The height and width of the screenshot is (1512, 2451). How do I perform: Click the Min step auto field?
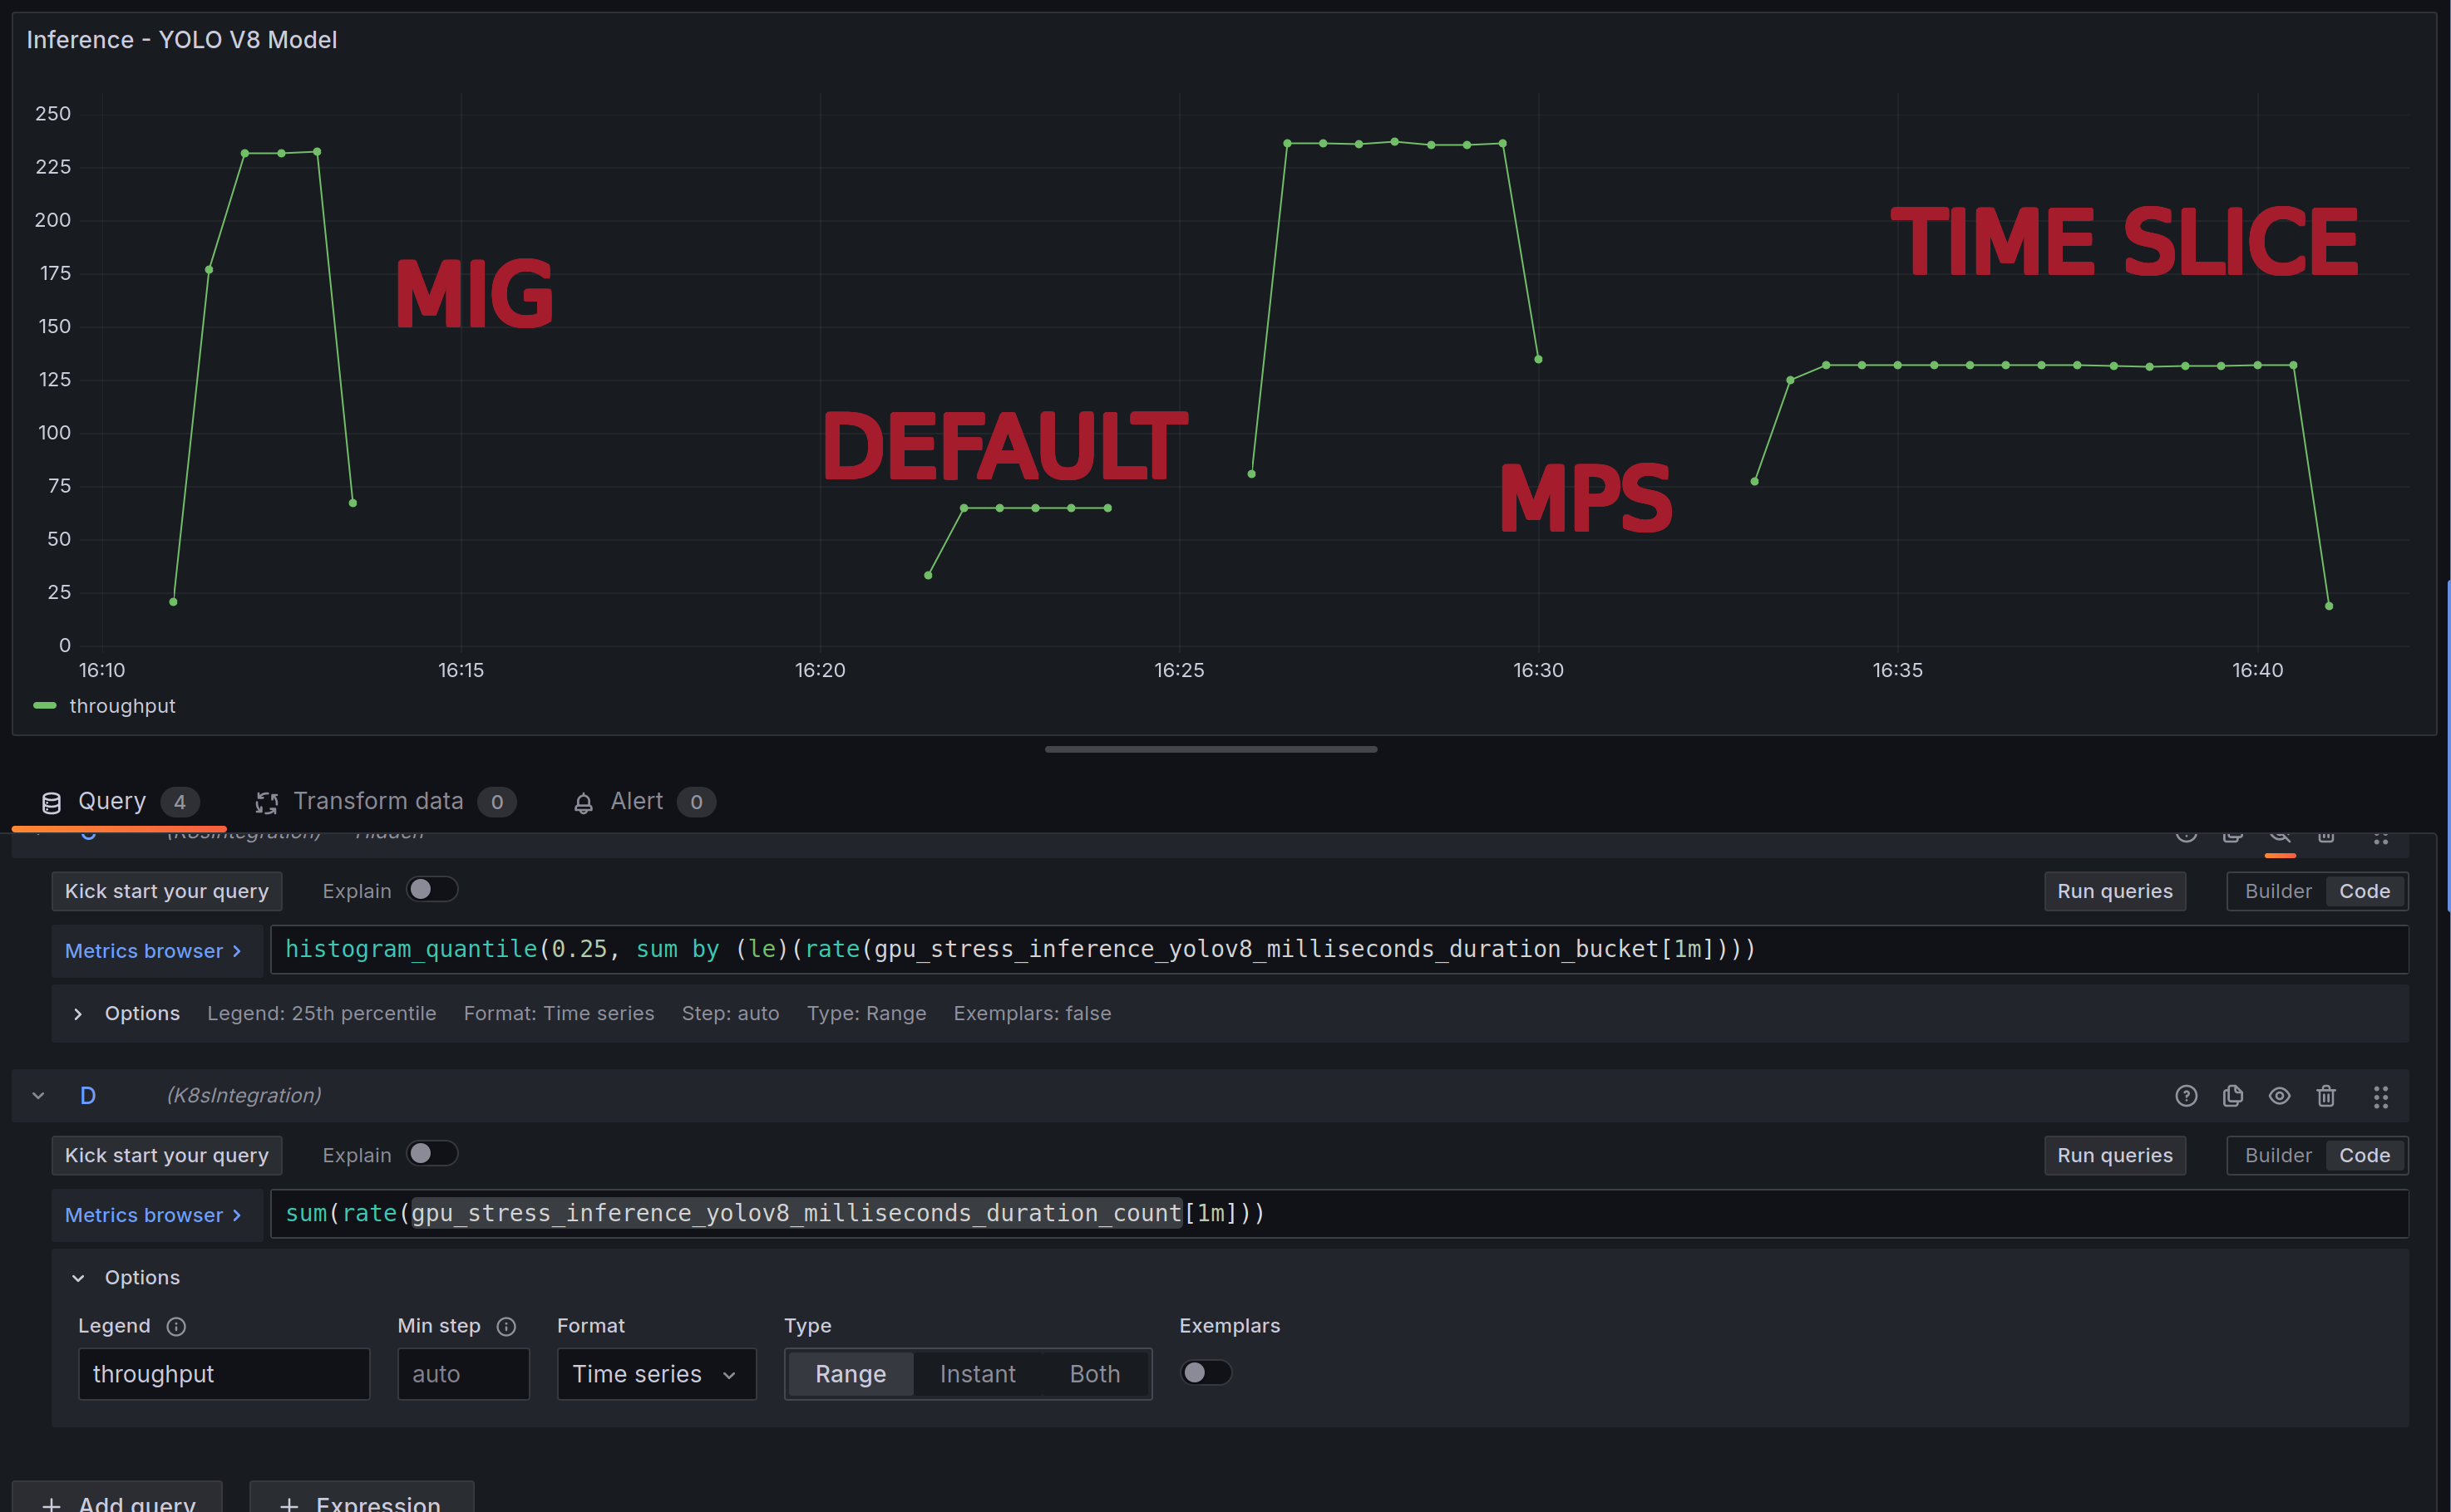click(x=463, y=1374)
